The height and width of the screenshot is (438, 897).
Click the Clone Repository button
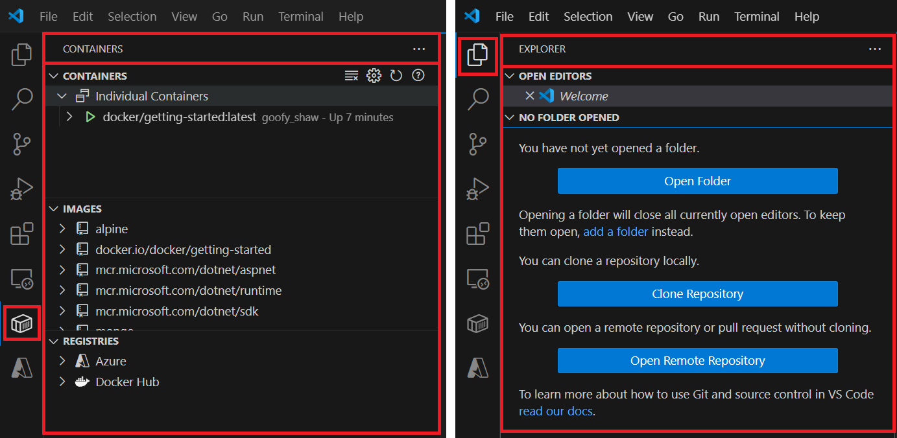[x=697, y=294]
